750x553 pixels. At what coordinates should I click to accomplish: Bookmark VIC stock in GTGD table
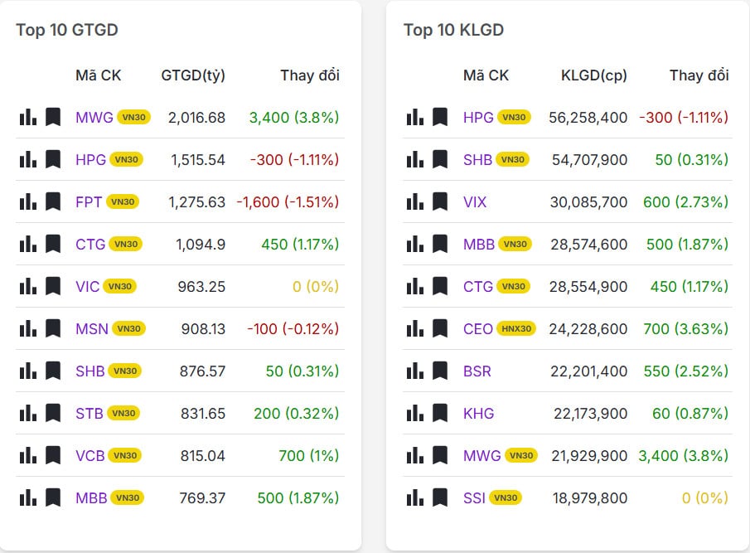[x=53, y=286]
